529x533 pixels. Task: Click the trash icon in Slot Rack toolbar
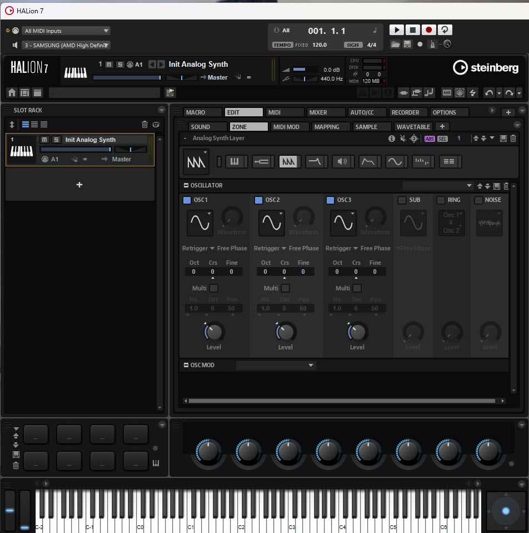145,125
